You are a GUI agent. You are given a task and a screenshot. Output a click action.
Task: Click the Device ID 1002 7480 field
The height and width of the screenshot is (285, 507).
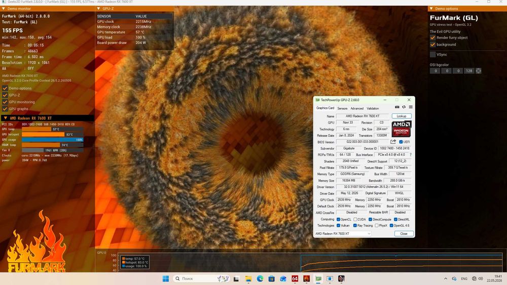(x=394, y=148)
